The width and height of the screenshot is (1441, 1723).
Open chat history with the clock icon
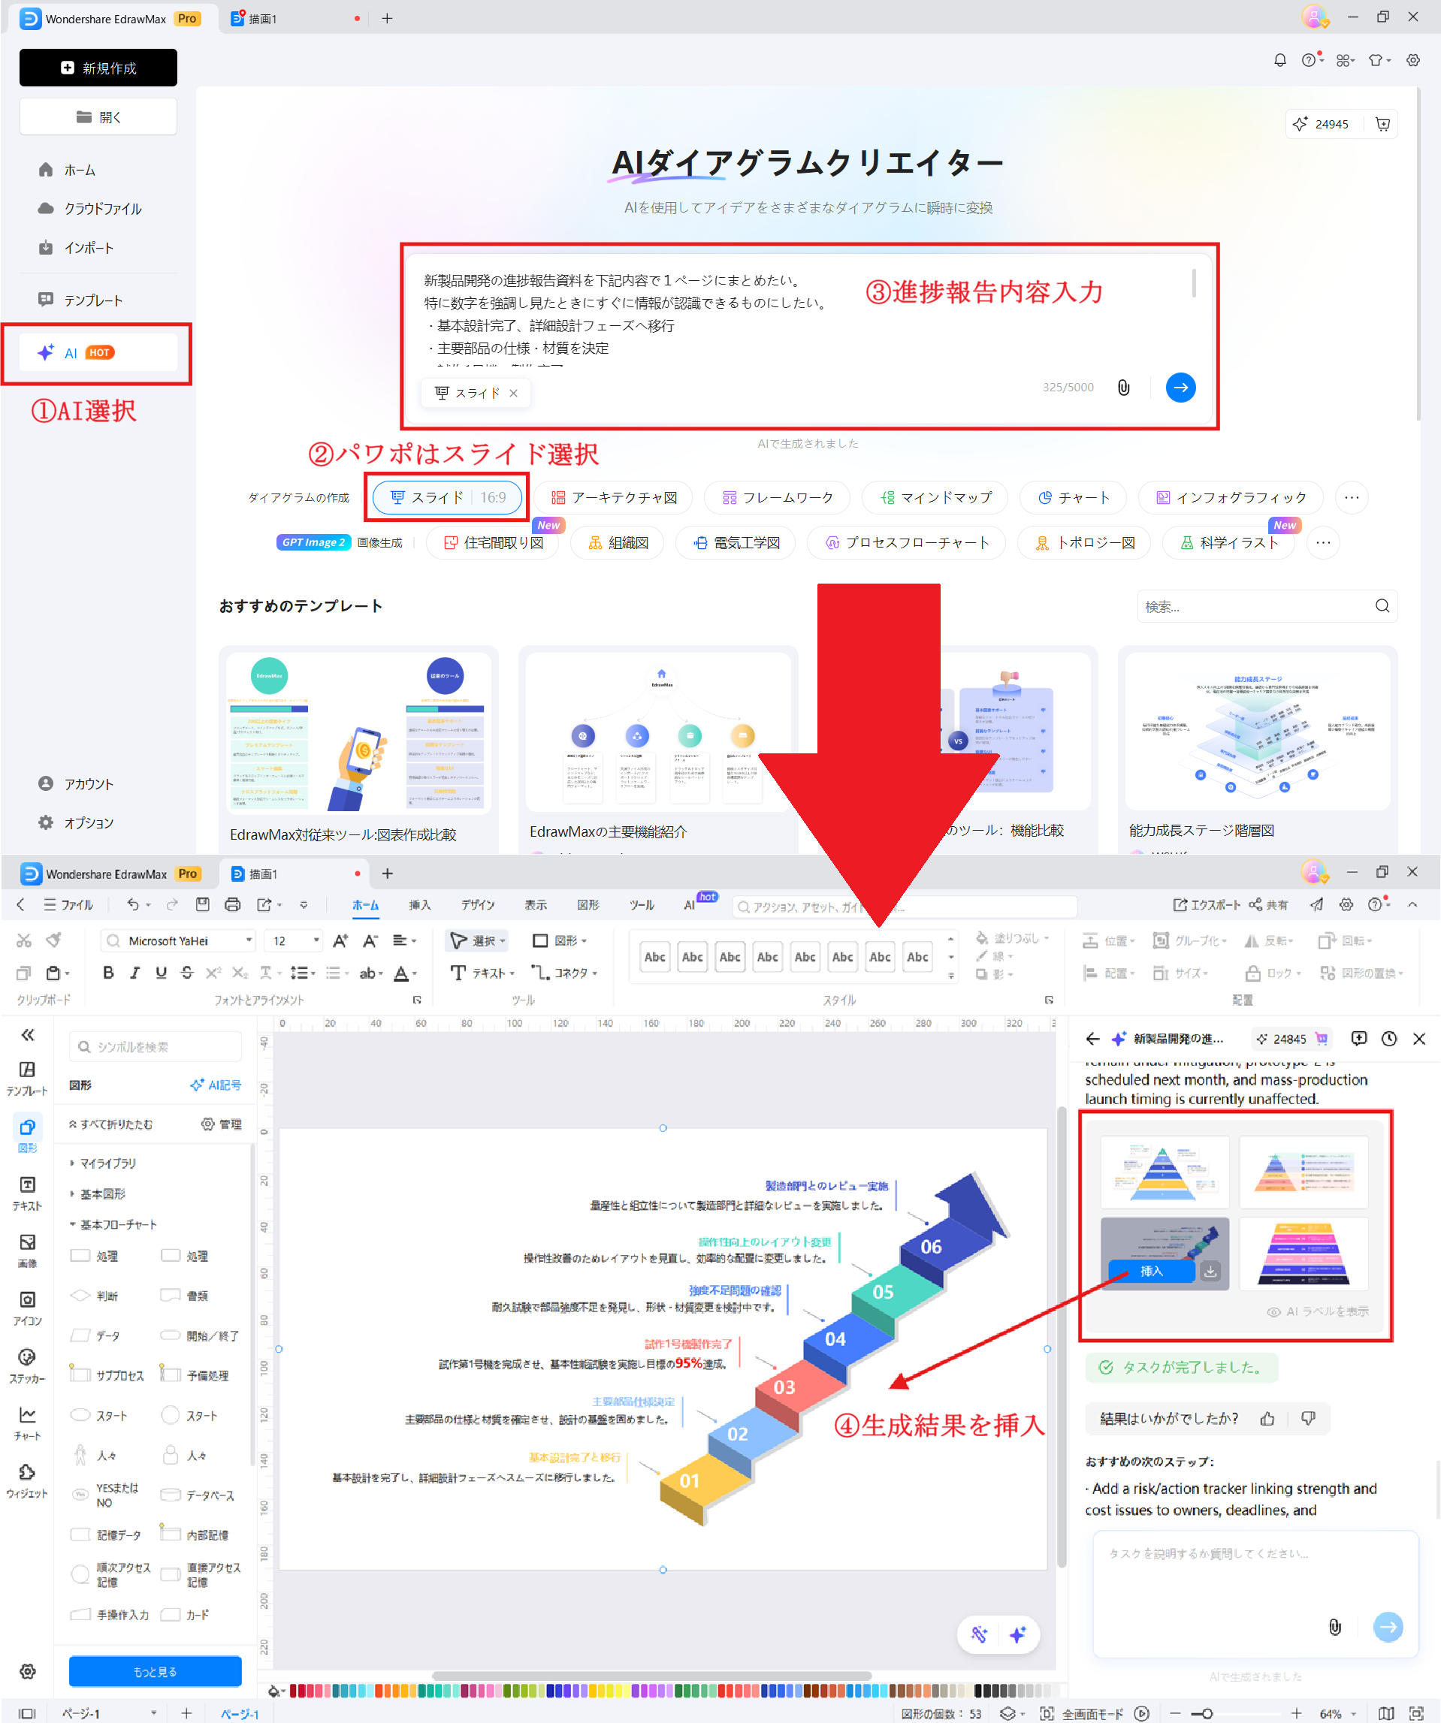coord(1388,1039)
